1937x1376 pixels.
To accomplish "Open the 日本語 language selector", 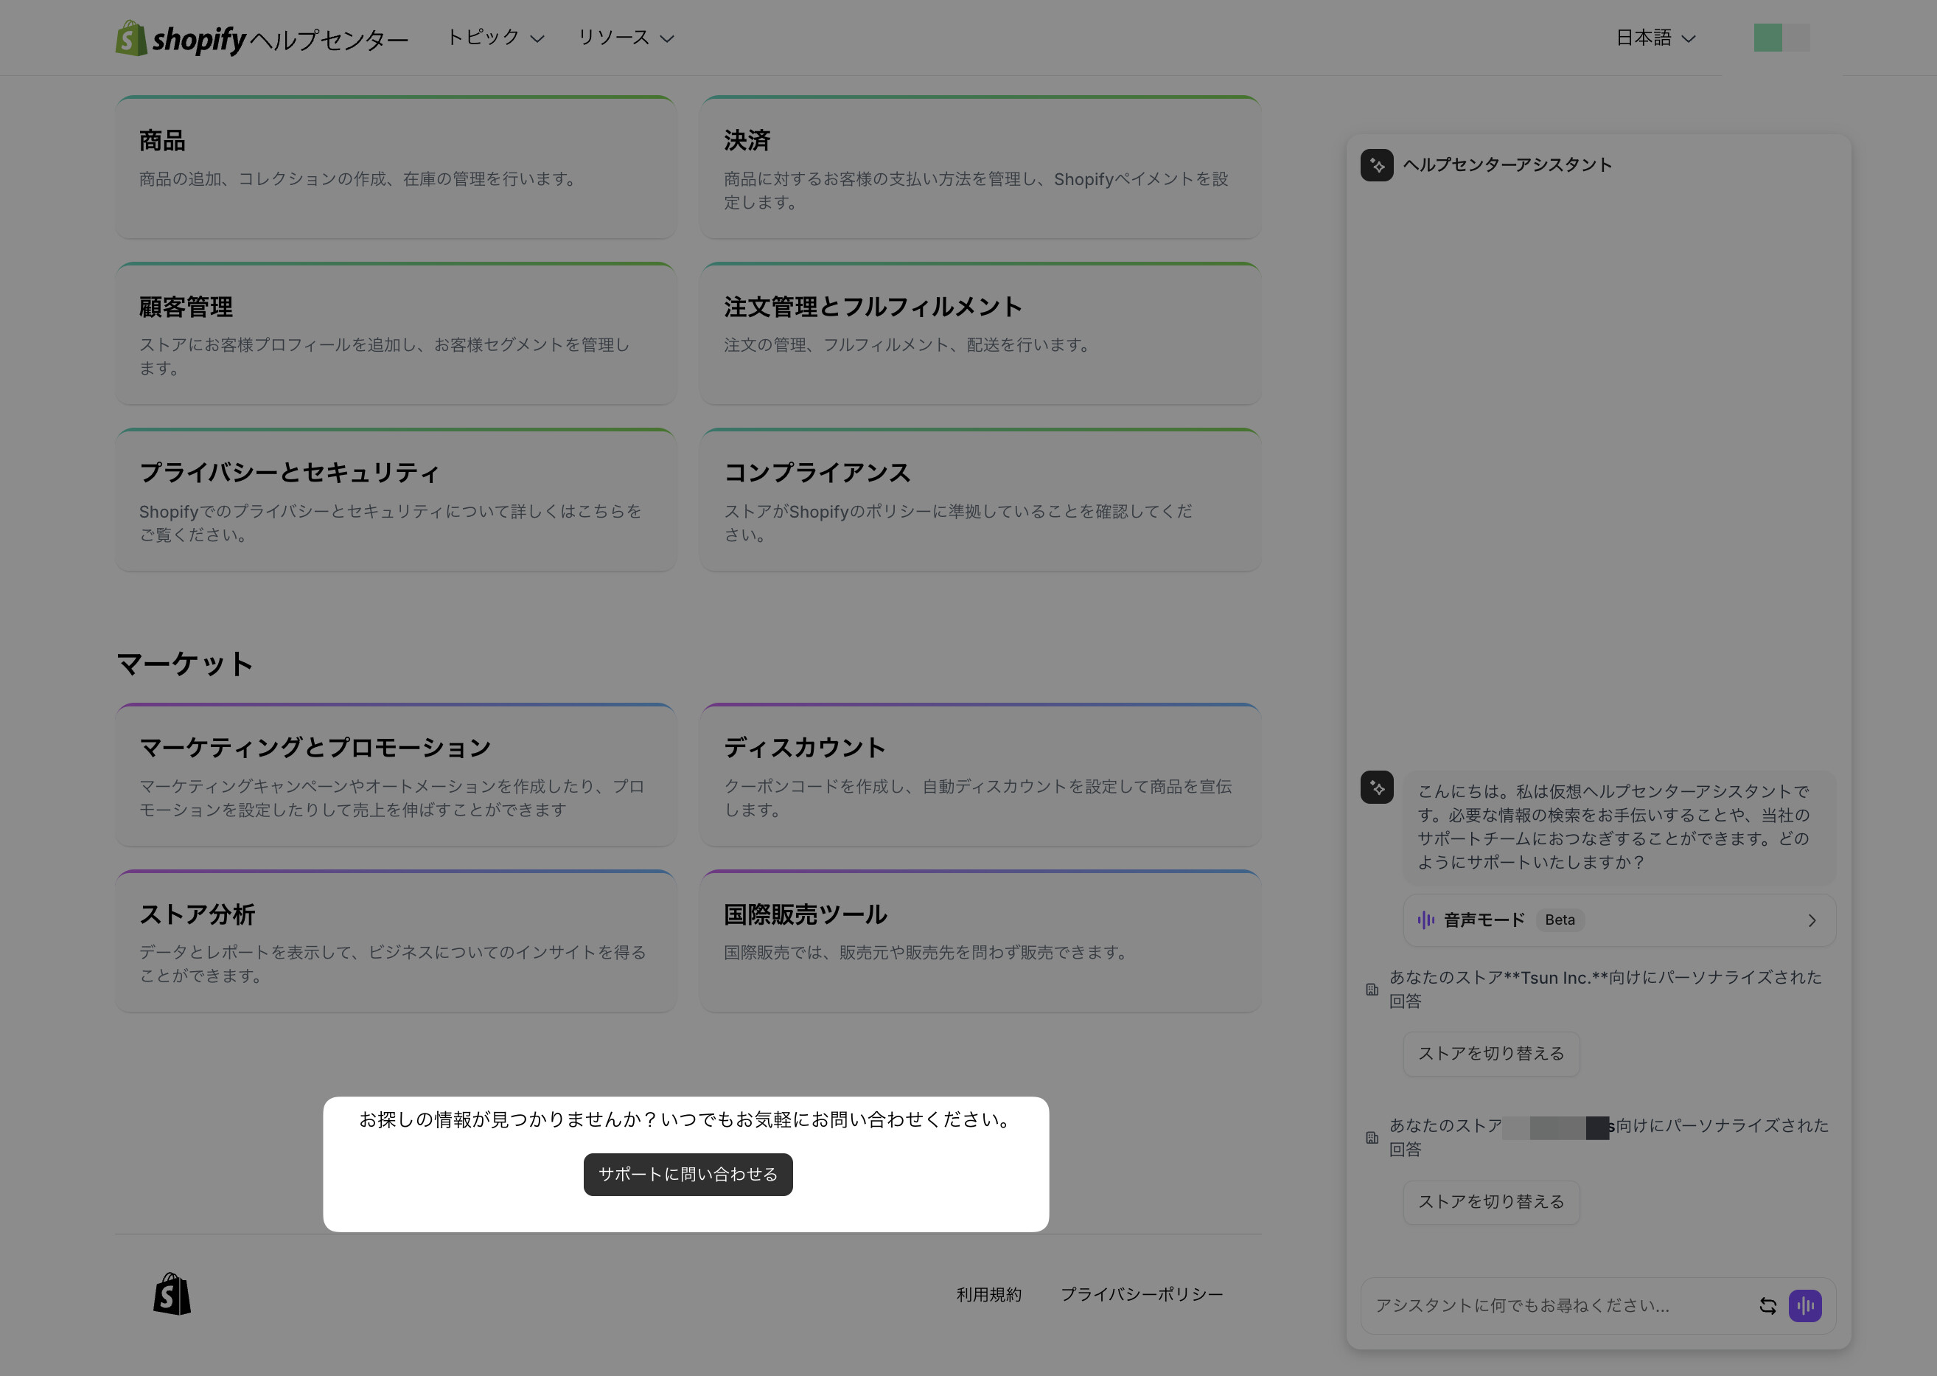I will click(x=1655, y=38).
